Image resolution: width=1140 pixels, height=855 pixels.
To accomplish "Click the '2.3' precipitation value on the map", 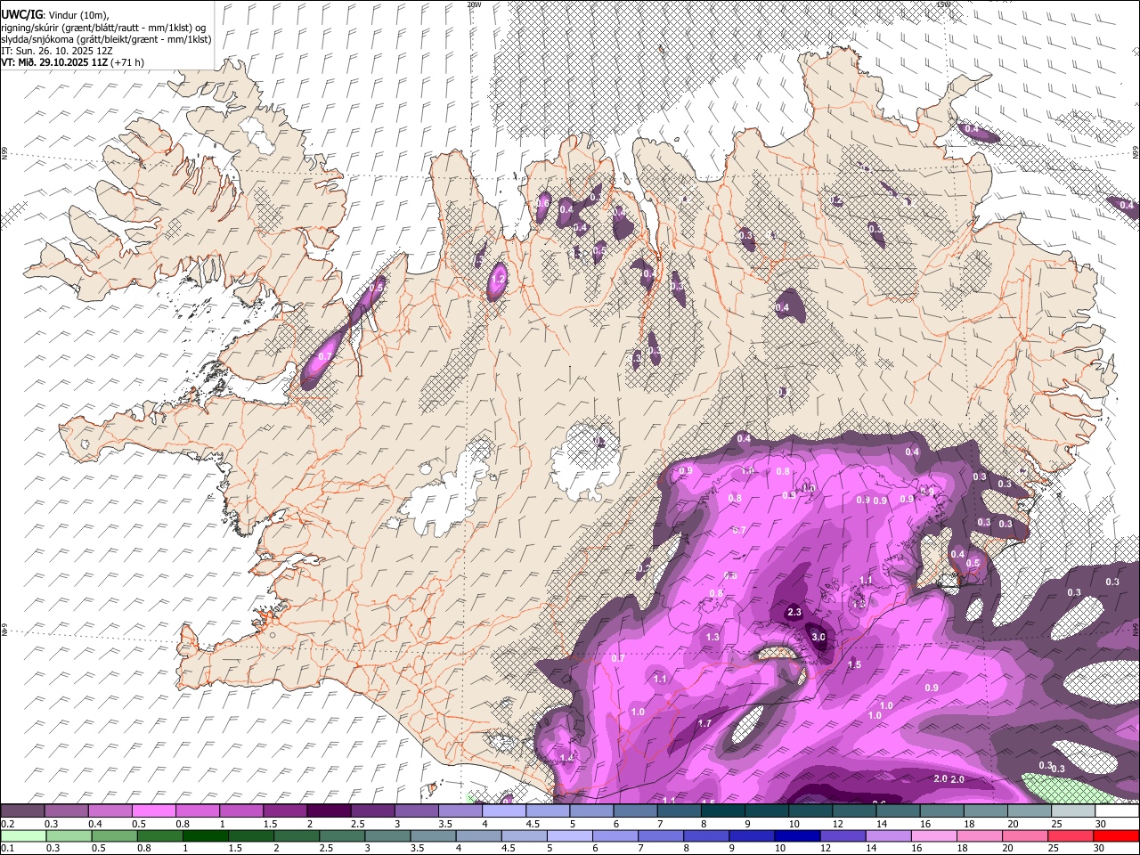I will point(794,613).
